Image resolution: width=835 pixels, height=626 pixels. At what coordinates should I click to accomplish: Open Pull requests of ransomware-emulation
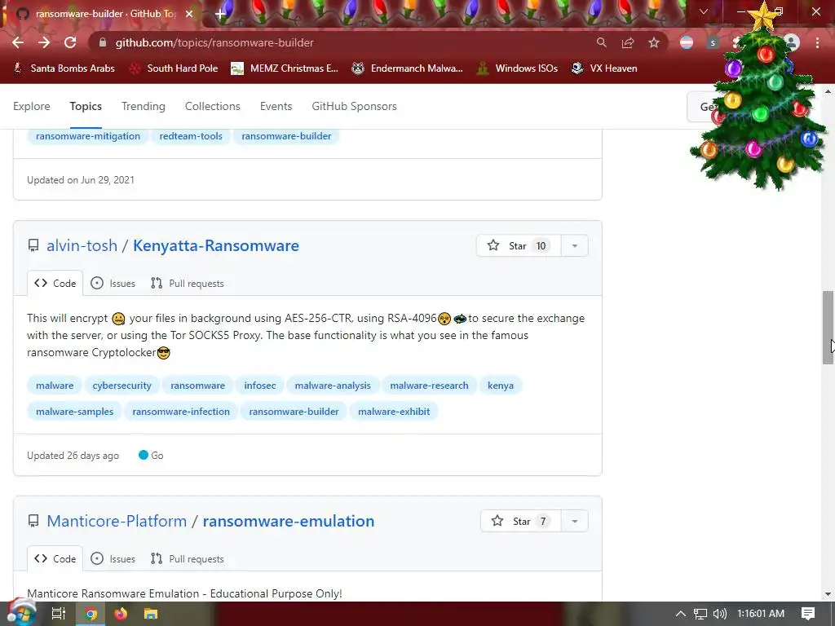coord(187,558)
